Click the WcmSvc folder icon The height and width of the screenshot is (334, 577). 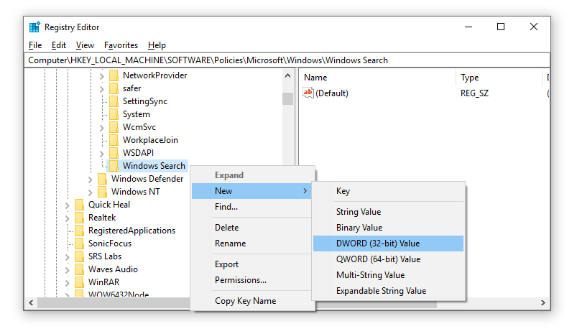tap(114, 127)
